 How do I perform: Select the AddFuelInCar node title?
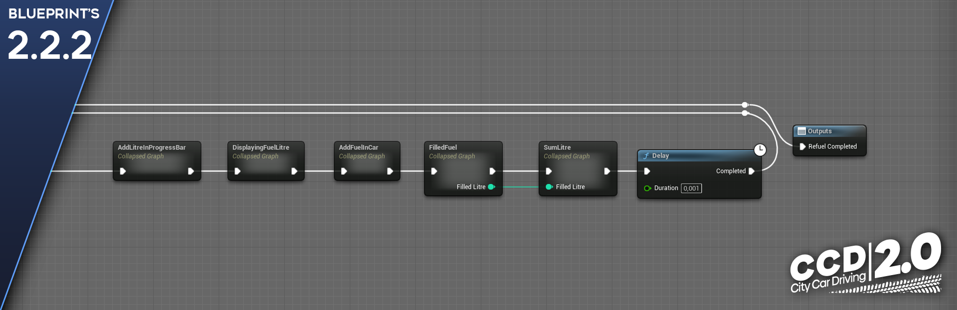coord(358,148)
